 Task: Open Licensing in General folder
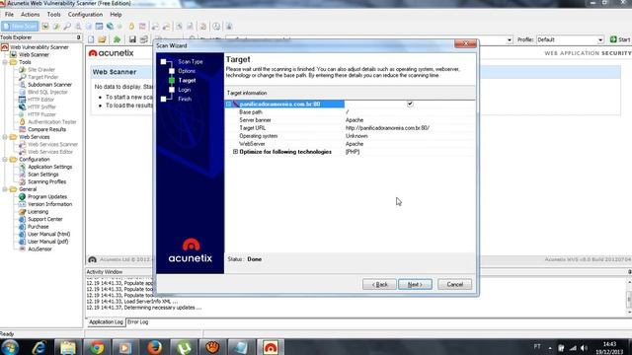38,212
